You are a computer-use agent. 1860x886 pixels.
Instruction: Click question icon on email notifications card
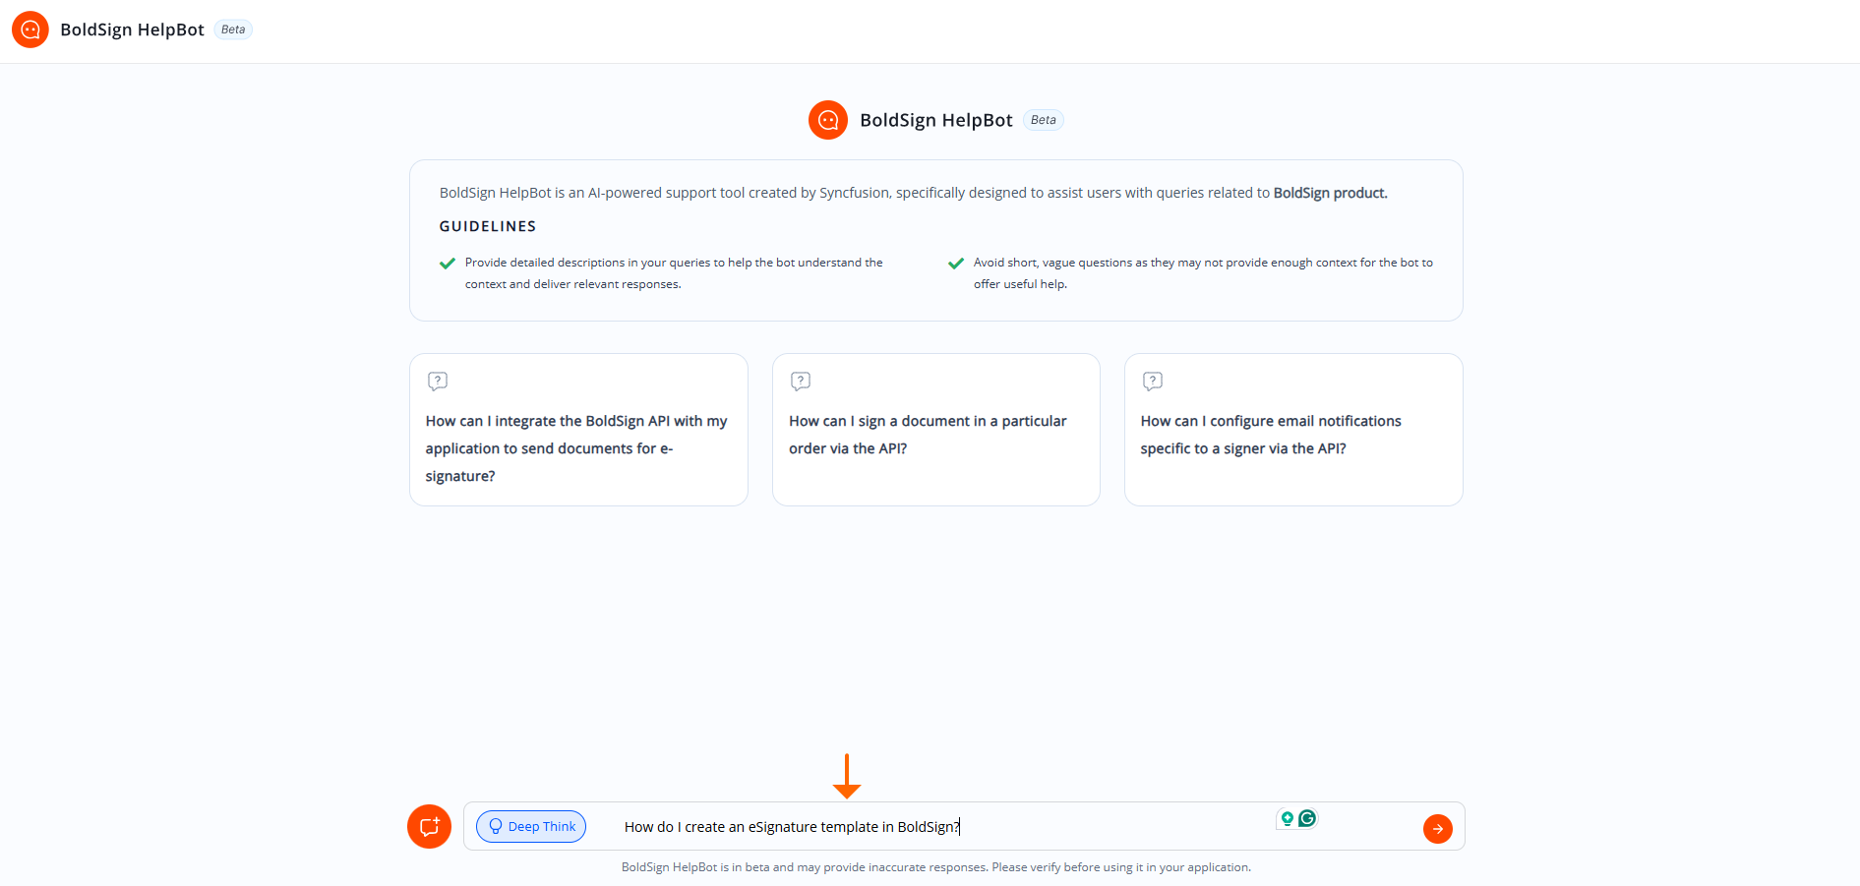1153,381
